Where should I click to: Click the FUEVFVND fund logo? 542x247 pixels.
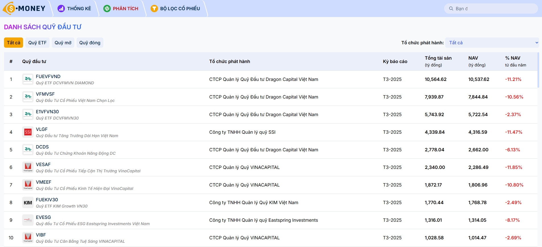pyautogui.click(x=28, y=79)
